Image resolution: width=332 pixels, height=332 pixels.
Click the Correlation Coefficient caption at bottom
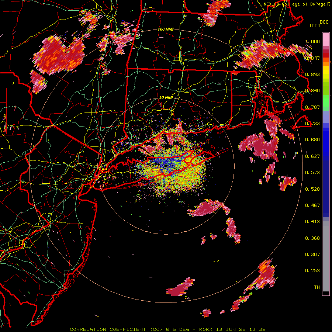pyautogui.click(x=168, y=329)
